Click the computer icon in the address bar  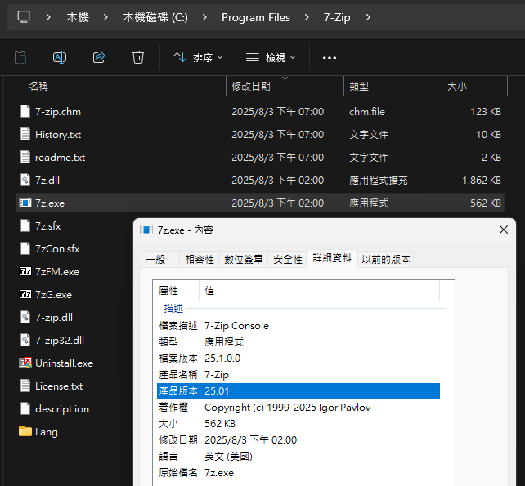tap(25, 17)
